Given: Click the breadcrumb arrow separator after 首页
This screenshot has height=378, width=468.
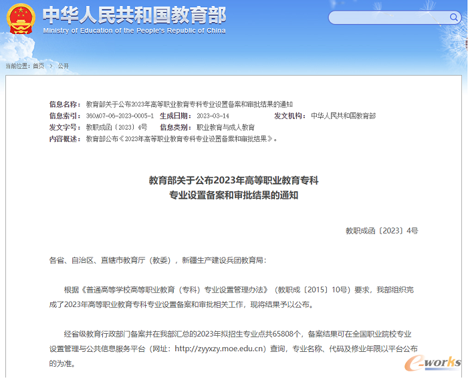Looking at the screenshot, I should [51, 66].
